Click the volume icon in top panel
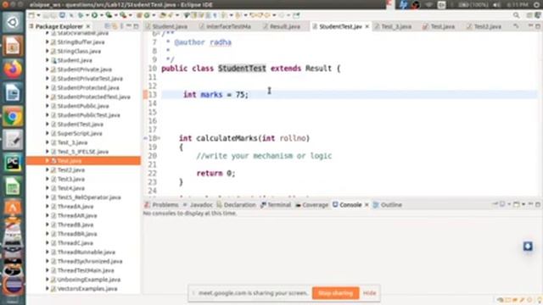Screen dimensions: 543x305 coord(496,5)
